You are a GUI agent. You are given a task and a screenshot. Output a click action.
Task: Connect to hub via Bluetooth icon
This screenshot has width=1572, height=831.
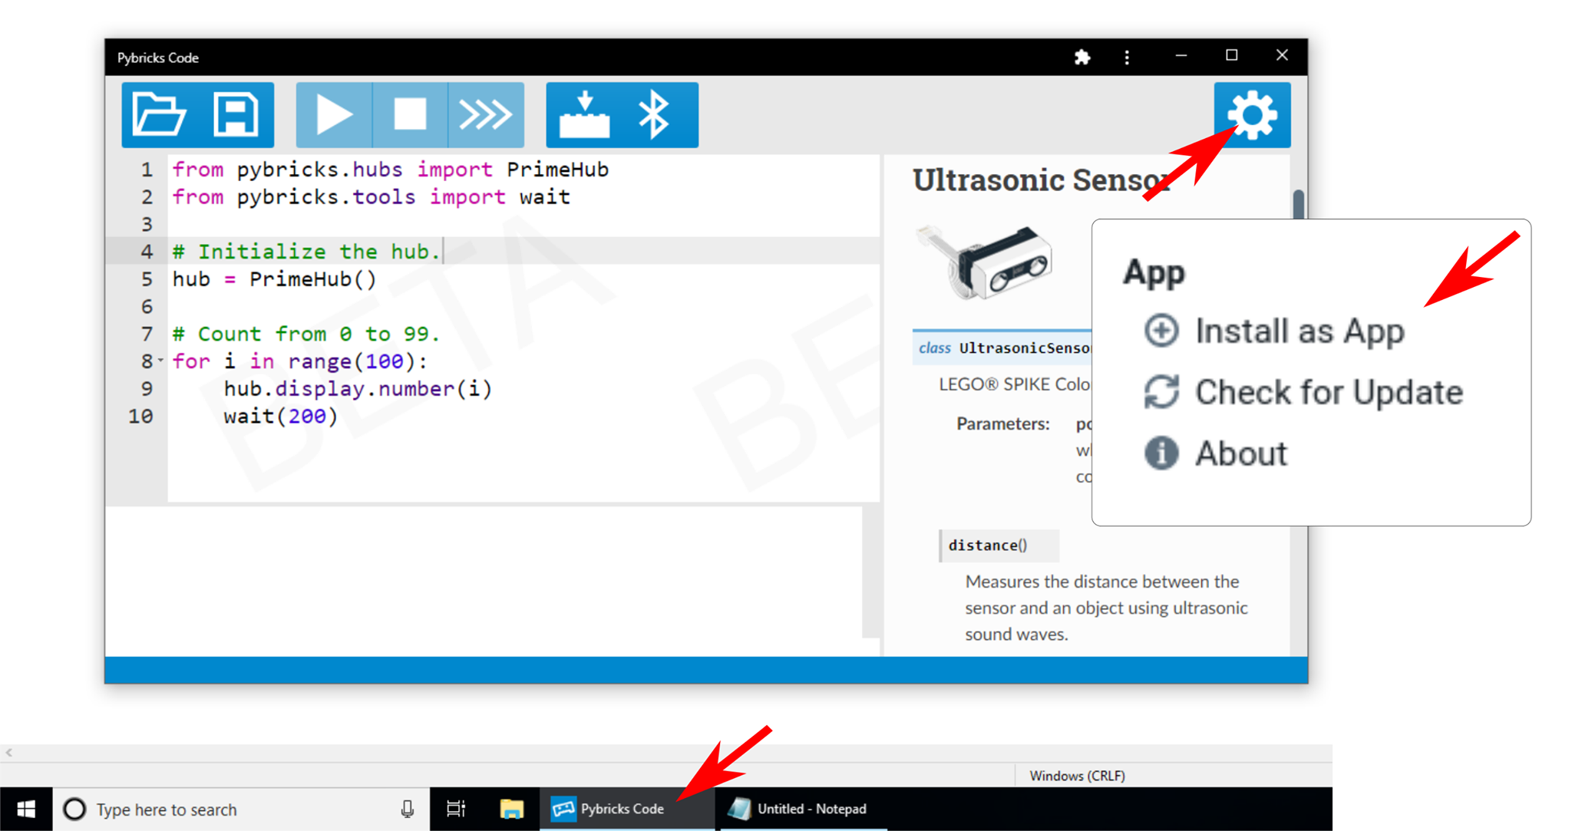point(655,115)
